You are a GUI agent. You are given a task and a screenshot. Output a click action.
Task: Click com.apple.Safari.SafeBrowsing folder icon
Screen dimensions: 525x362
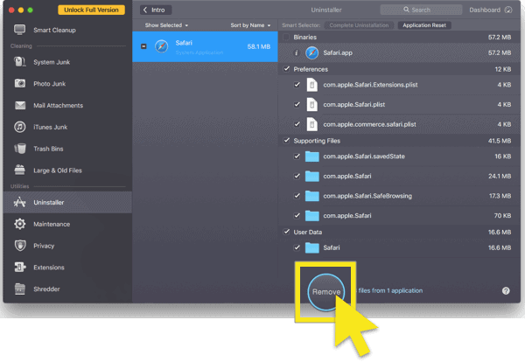311,196
